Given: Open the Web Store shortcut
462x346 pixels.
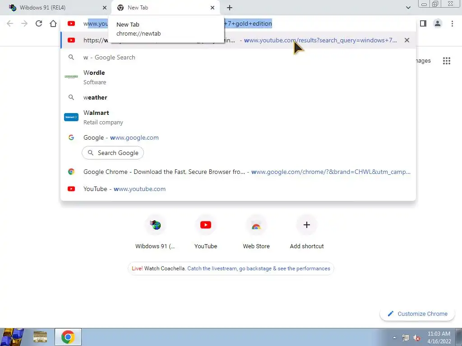Looking at the screenshot, I should click(x=256, y=232).
